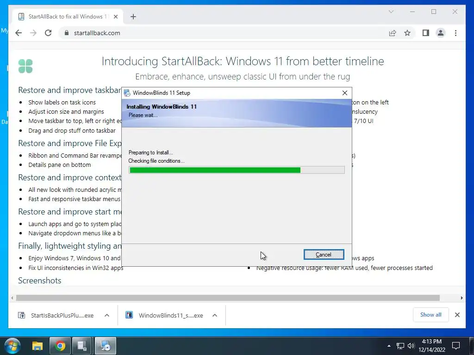Open notification center icon
Screen dimensions: 474x355
(x=456, y=346)
